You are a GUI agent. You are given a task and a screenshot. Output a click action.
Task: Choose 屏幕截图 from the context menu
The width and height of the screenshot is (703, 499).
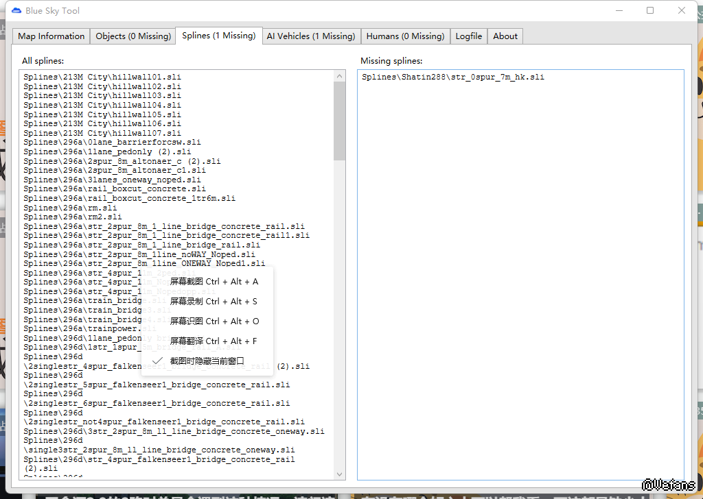214,281
